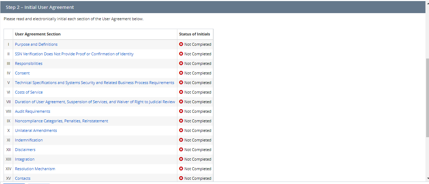Select the Duration of User Agreement section link
Image resolution: width=429 pixels, height=184 pixels.
[x=95, y=102]
